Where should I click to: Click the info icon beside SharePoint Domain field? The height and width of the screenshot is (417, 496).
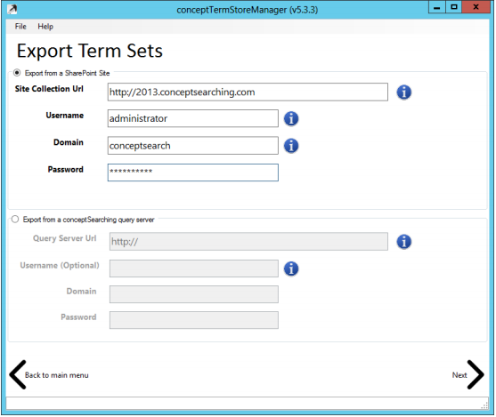click(x=291, y=146)
